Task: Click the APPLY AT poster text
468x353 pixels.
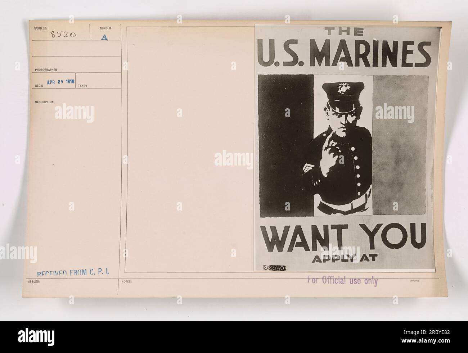Action: tap(345, 258)
